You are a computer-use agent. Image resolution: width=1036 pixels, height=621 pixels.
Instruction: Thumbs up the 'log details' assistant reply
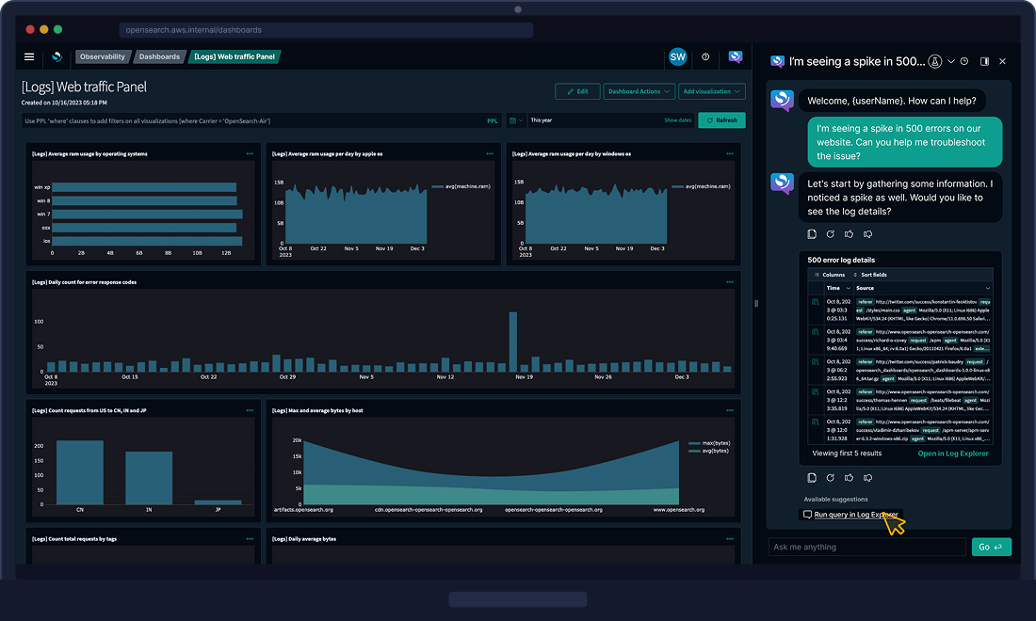click(x=849, y=234)
